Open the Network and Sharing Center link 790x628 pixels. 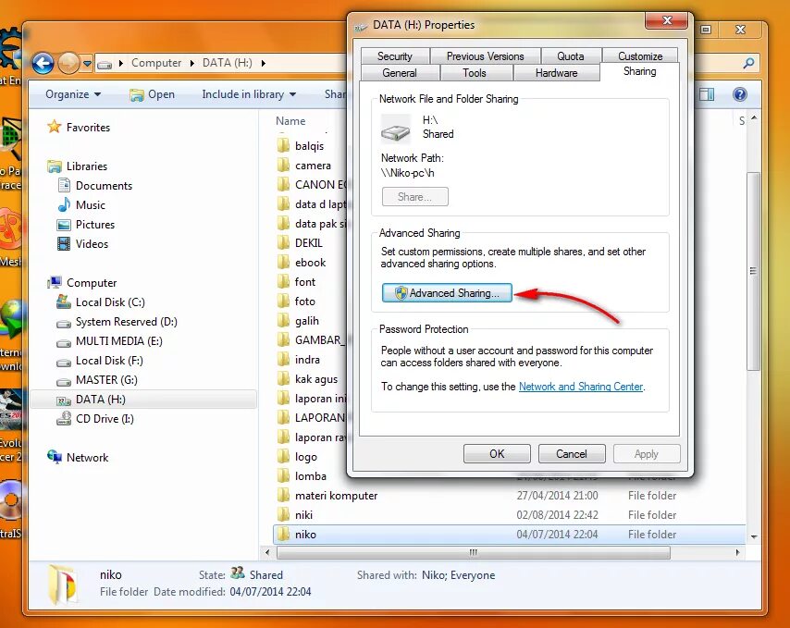click(581, 387)
